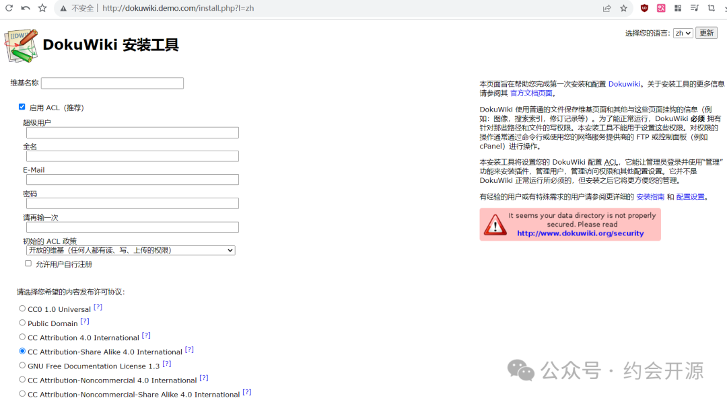Click the DokuWiki 安装工具 heading text
Viewport: 727px width, 400px height.
(110, 45)
